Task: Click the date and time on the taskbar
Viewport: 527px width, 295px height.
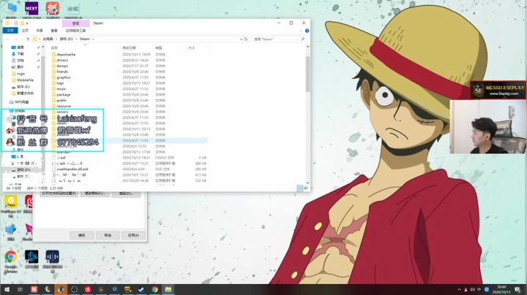Action: point(501,289)
